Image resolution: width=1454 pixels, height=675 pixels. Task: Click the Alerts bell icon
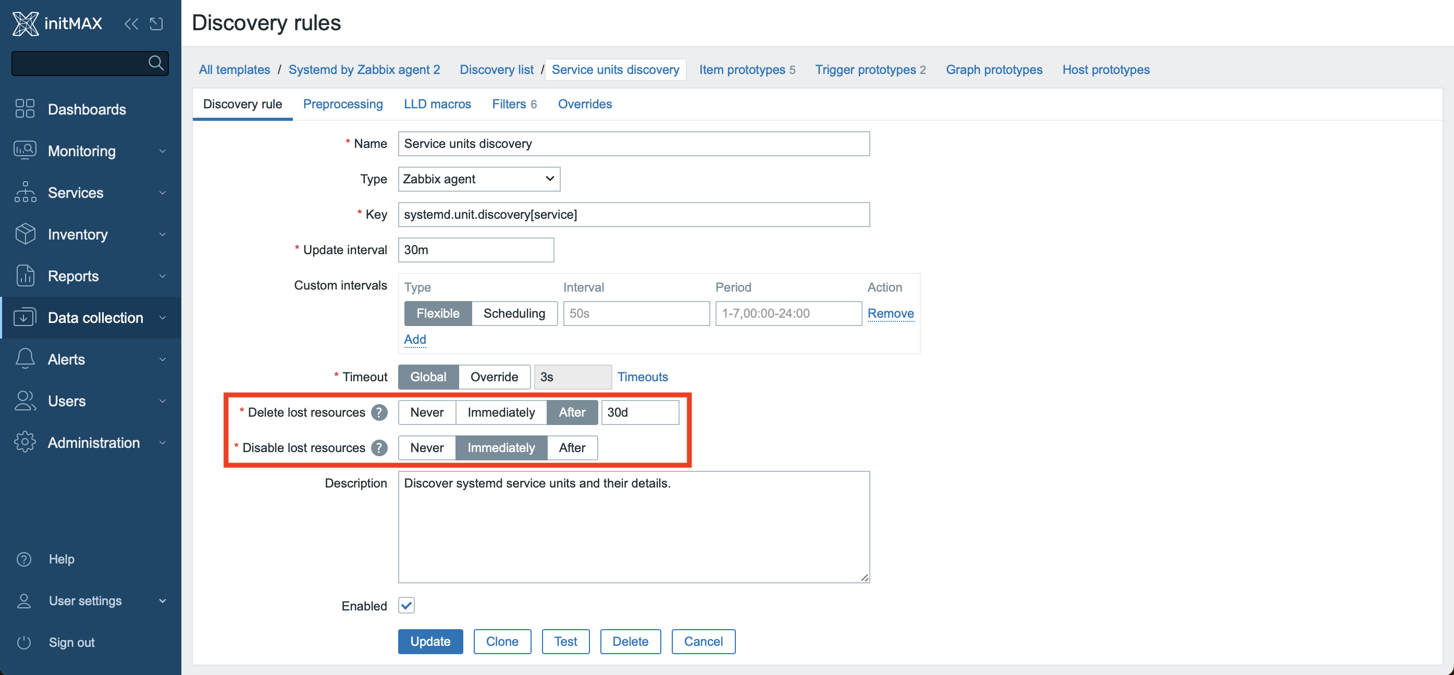click(x=25, y=359)
